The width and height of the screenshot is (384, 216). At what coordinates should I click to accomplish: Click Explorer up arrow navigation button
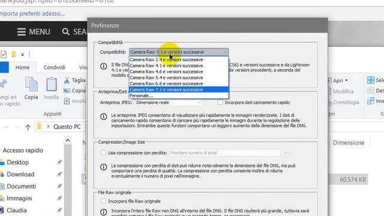coord(28,127)
